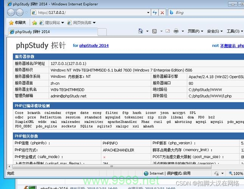Click the Apache/2.4.18 (Win32) OpenSSL value
244x189 pixels.
tap(216, 77)
